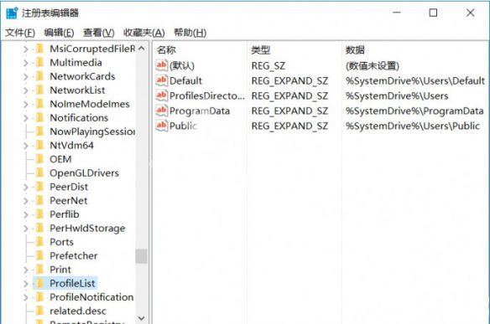Expand the Notifications tree node
This screenshot has width=490, height=324.
(x=26, y=118)
